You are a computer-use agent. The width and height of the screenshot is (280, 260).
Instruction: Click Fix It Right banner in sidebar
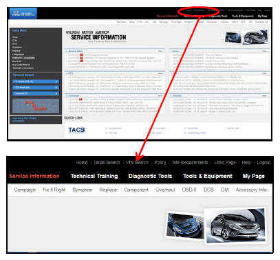(x=36, y=106)
